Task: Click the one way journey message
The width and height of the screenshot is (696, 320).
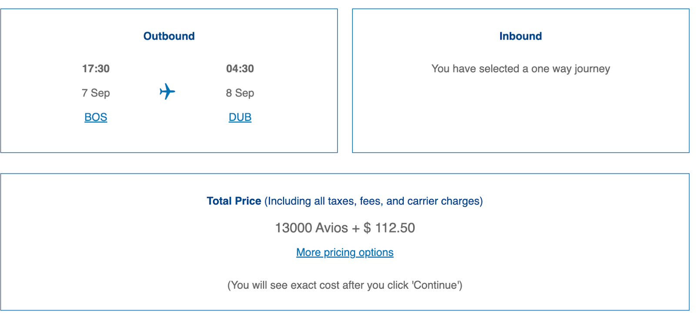Action: tap(520, 69)
